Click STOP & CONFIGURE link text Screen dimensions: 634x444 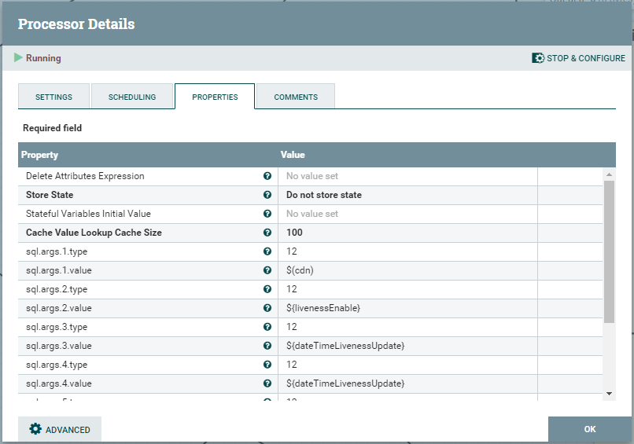(x=586, y=58)
